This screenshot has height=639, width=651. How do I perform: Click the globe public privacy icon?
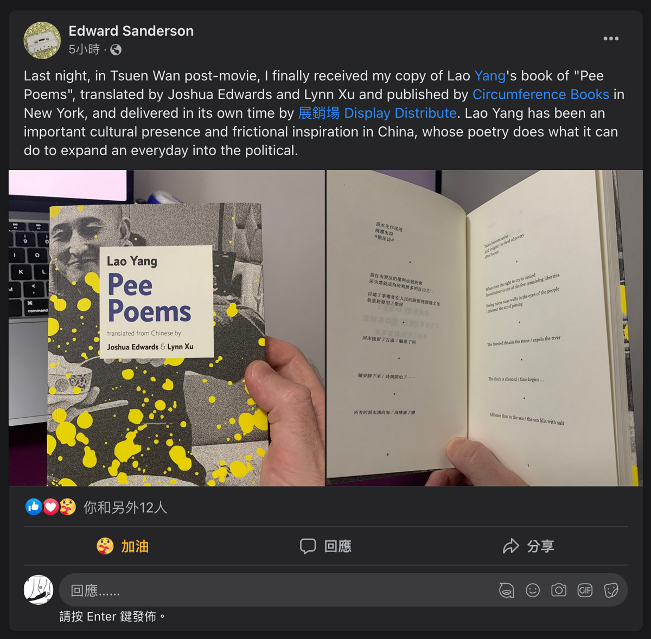[x=116, y=50]
